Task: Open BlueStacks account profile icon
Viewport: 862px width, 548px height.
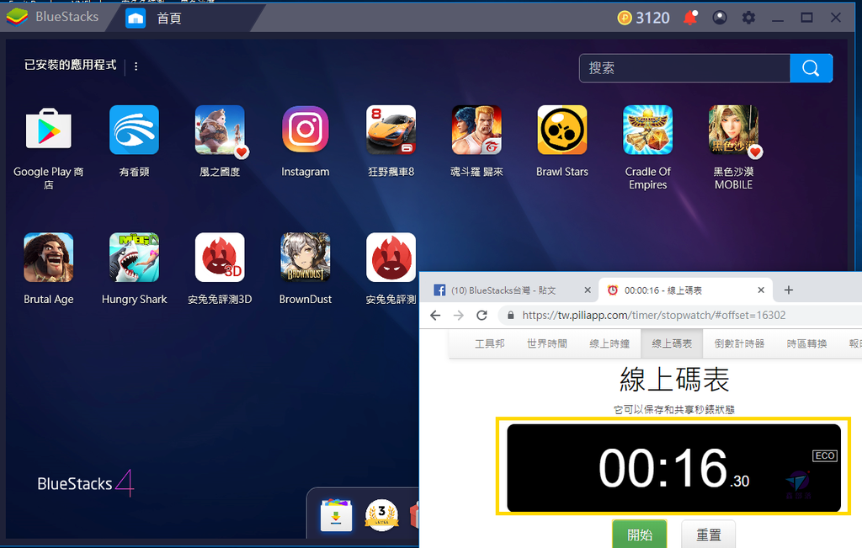Action: pyautogui.click(x=720, y=18)
